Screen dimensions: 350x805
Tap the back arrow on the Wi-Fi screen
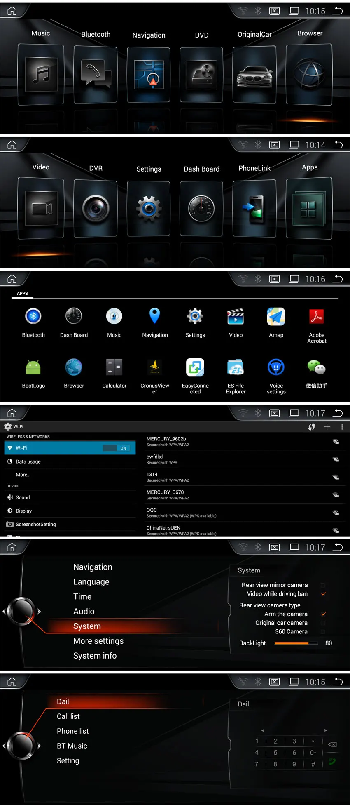338,413
